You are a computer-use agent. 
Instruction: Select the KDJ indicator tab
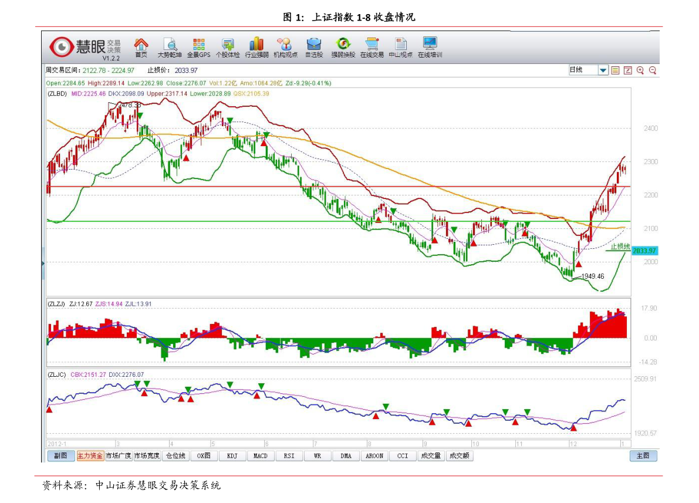(x=232, y=456)
